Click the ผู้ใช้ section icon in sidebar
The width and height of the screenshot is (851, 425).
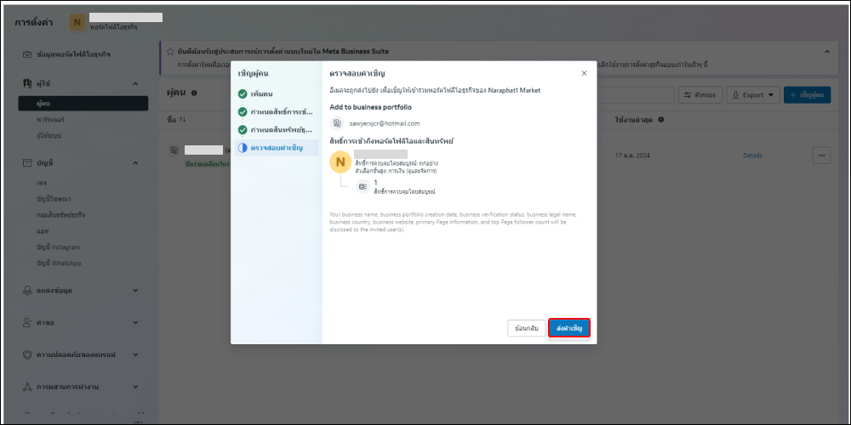(26, 84)
